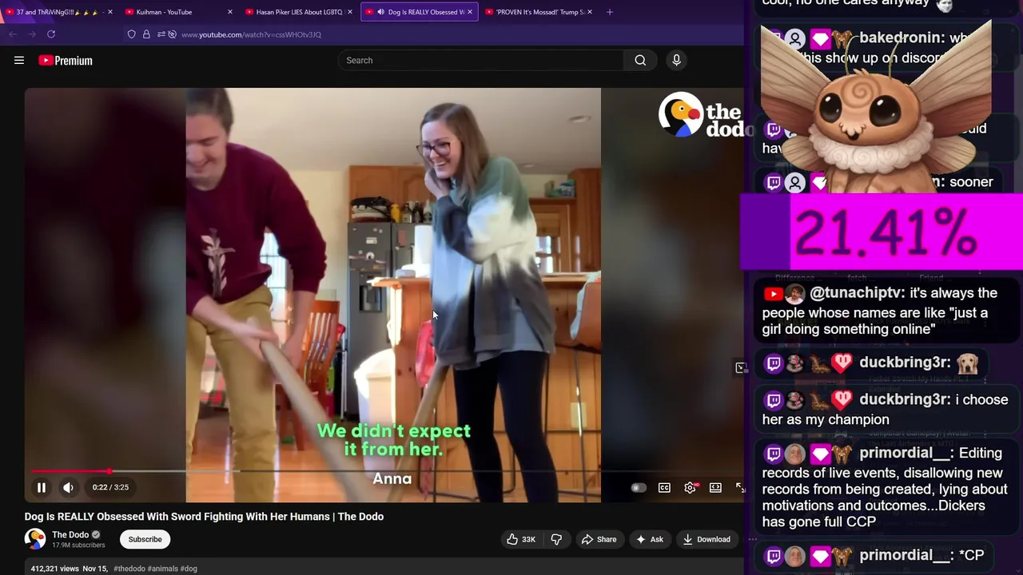Click duckbring3r 'i choose her' chat message
1023x575 pixels.
point(886,409)
